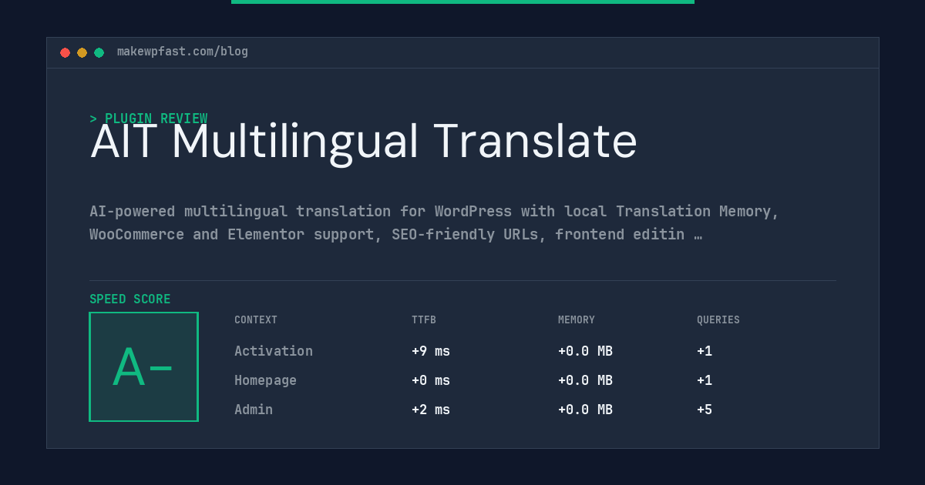The width and height of the screenshot is (925, 485).
Task: Click the Homepage queries '+1' value
Action: [705, 380]
